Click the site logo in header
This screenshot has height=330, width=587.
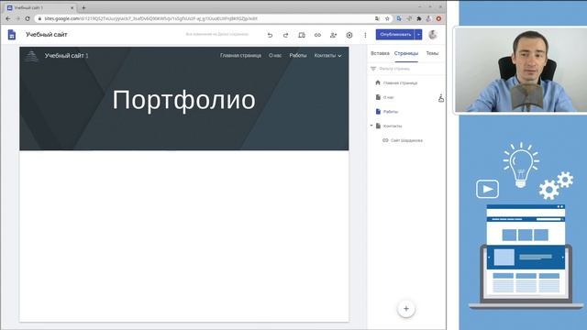[x=31, y=56]
